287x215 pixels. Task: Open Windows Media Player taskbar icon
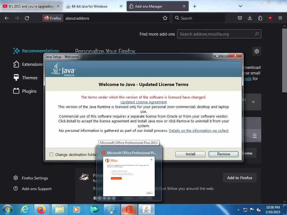[x=76, y=209]
